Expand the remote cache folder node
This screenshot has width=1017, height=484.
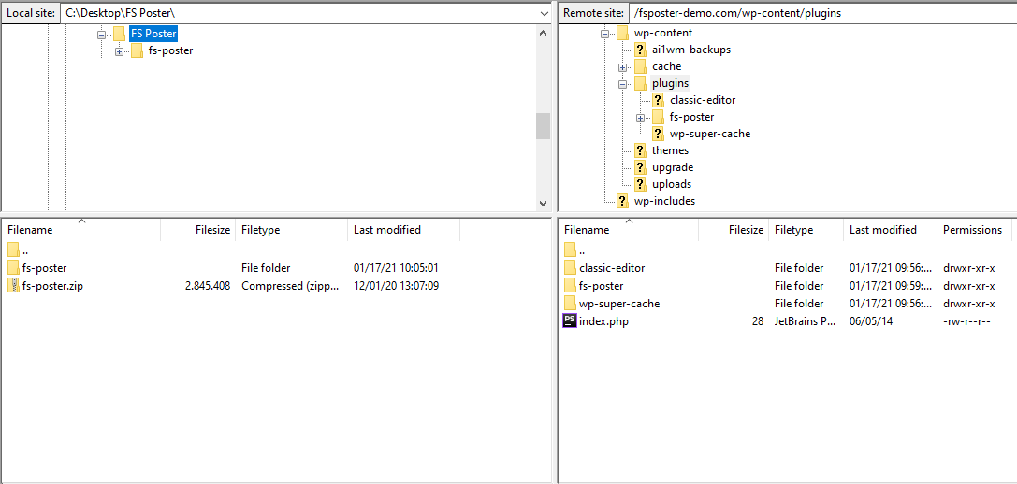[x=623, y=67]
